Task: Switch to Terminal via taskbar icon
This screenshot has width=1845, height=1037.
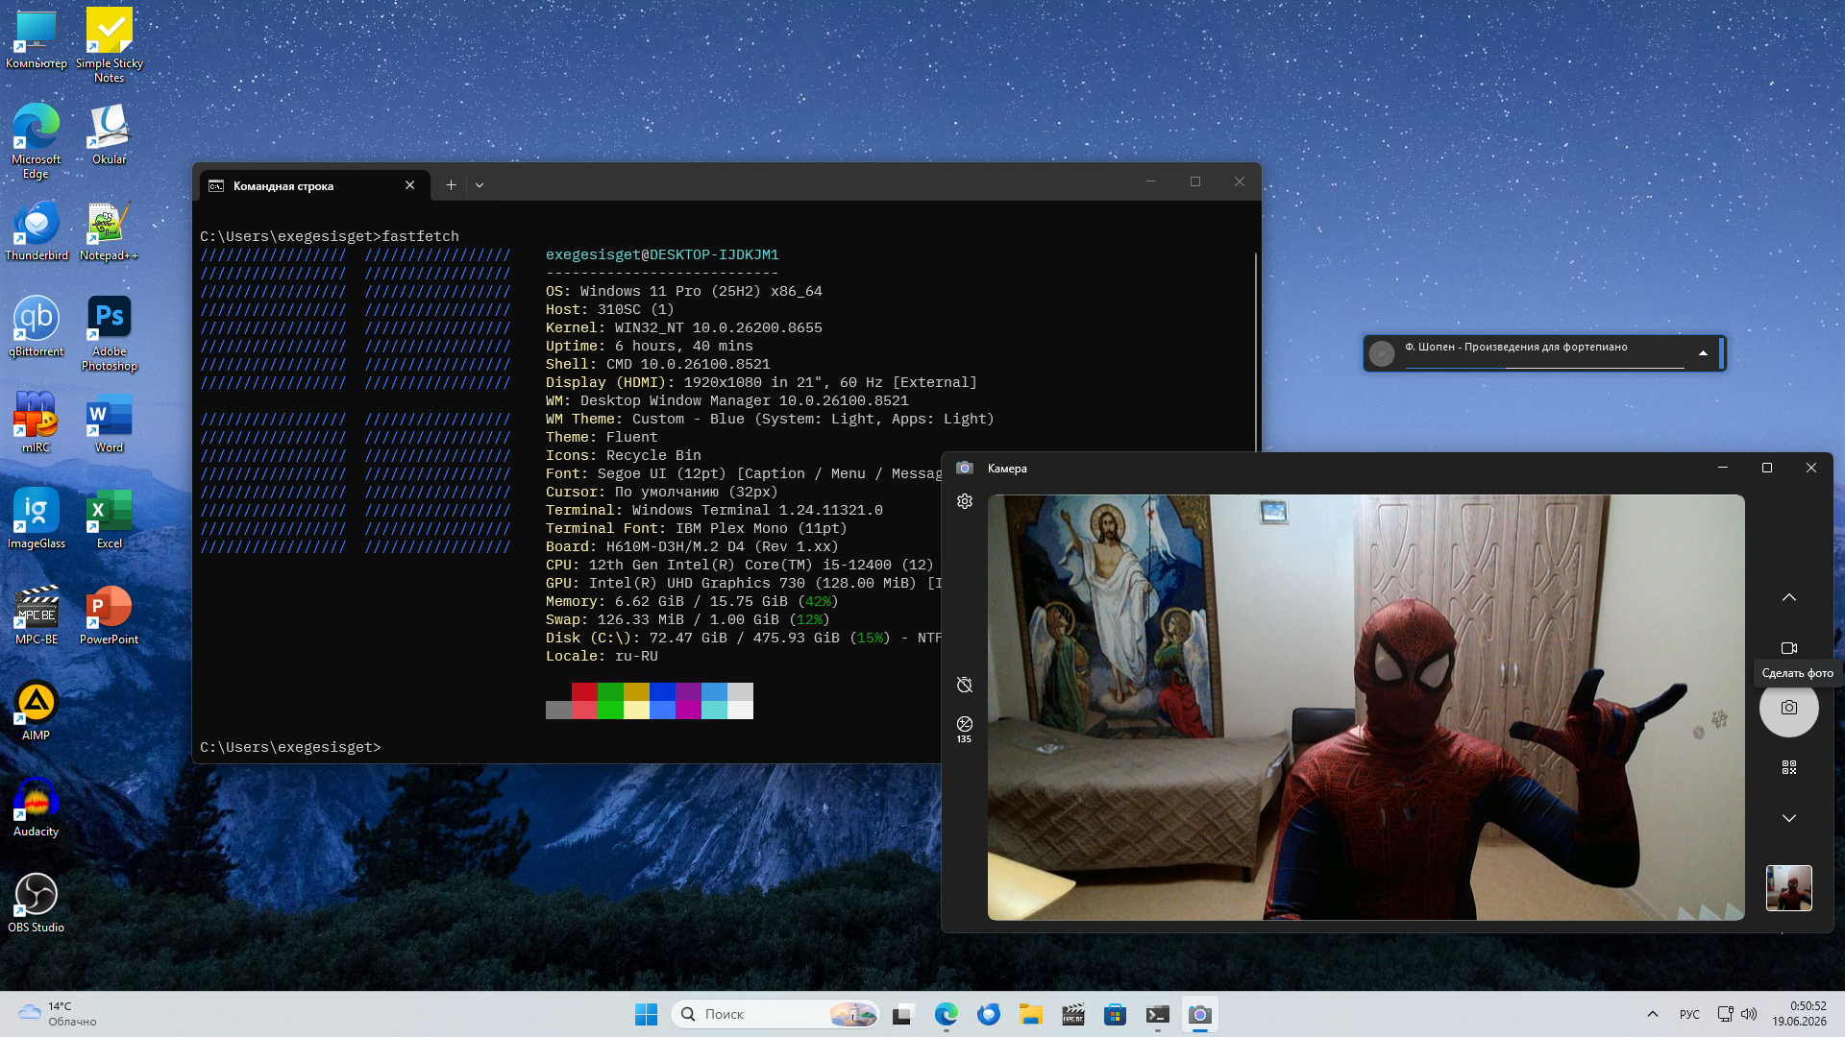Action: pos(1158,1014)
